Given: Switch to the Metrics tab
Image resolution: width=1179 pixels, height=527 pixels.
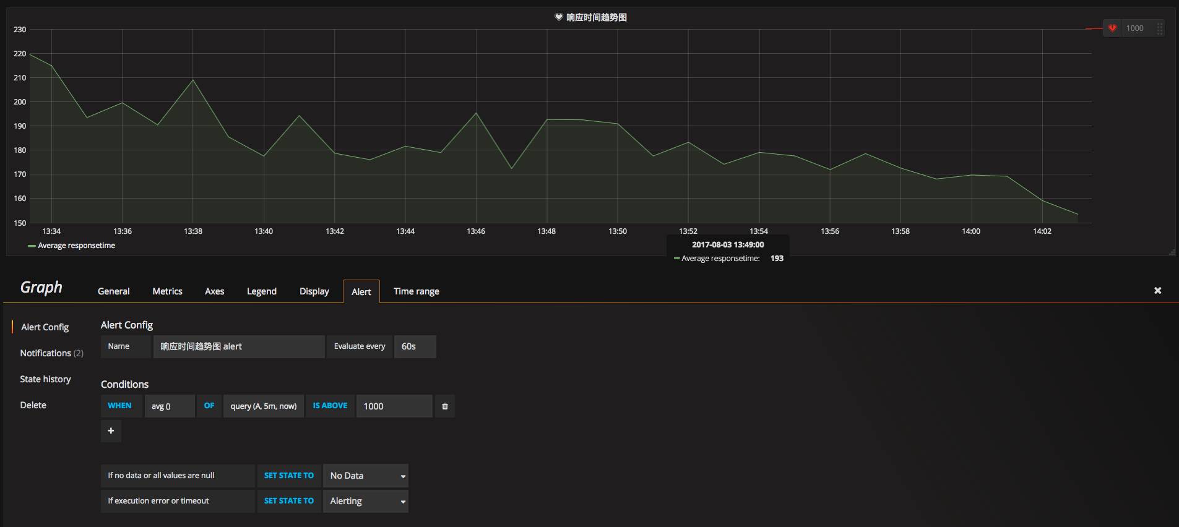Looking at the screenshot, I should 167,291.
